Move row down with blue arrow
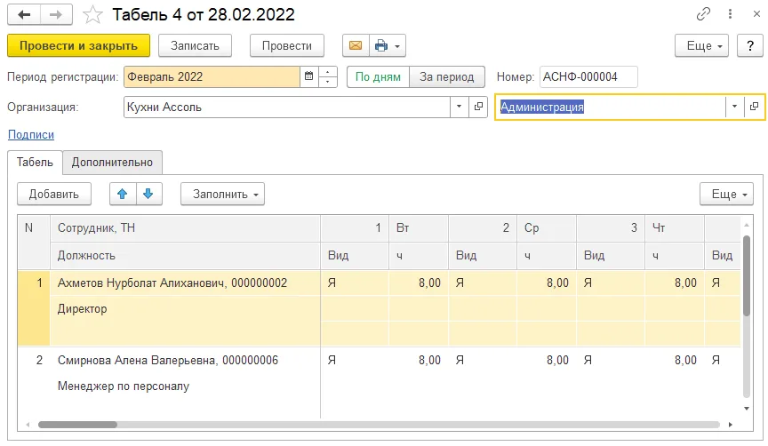This screenshot has height=446, width=768. click(x=148, y=194)
